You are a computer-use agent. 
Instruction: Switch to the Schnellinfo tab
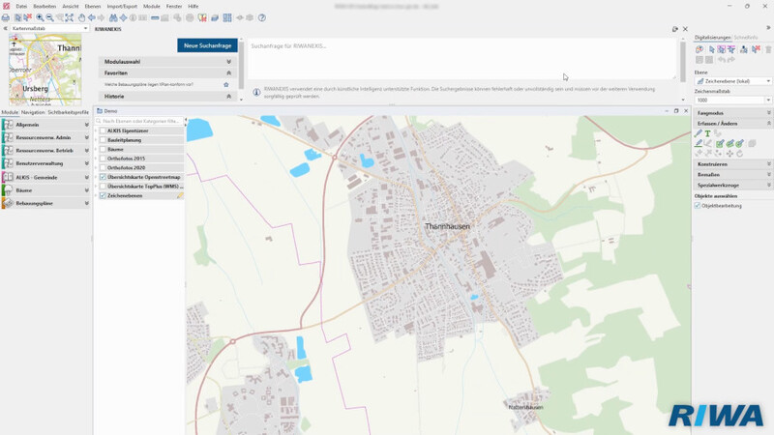point(745,38)
